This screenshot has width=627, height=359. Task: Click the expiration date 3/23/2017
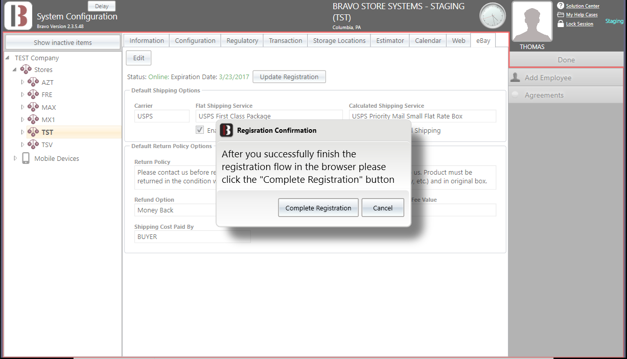tap(234, 77)
